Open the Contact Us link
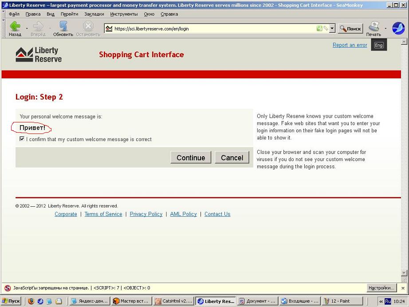This screenshot has height=307, width=409. click(x=217, y=214)
